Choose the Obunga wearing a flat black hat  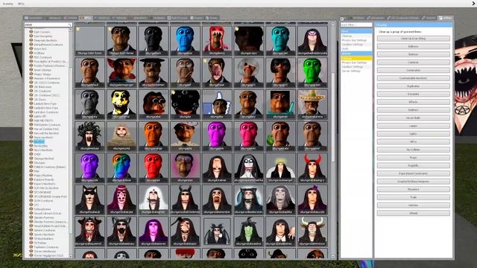pos(154,72)
